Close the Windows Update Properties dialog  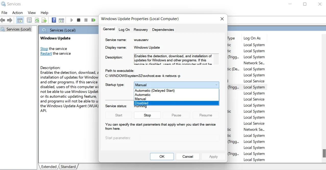pos(222,19)
